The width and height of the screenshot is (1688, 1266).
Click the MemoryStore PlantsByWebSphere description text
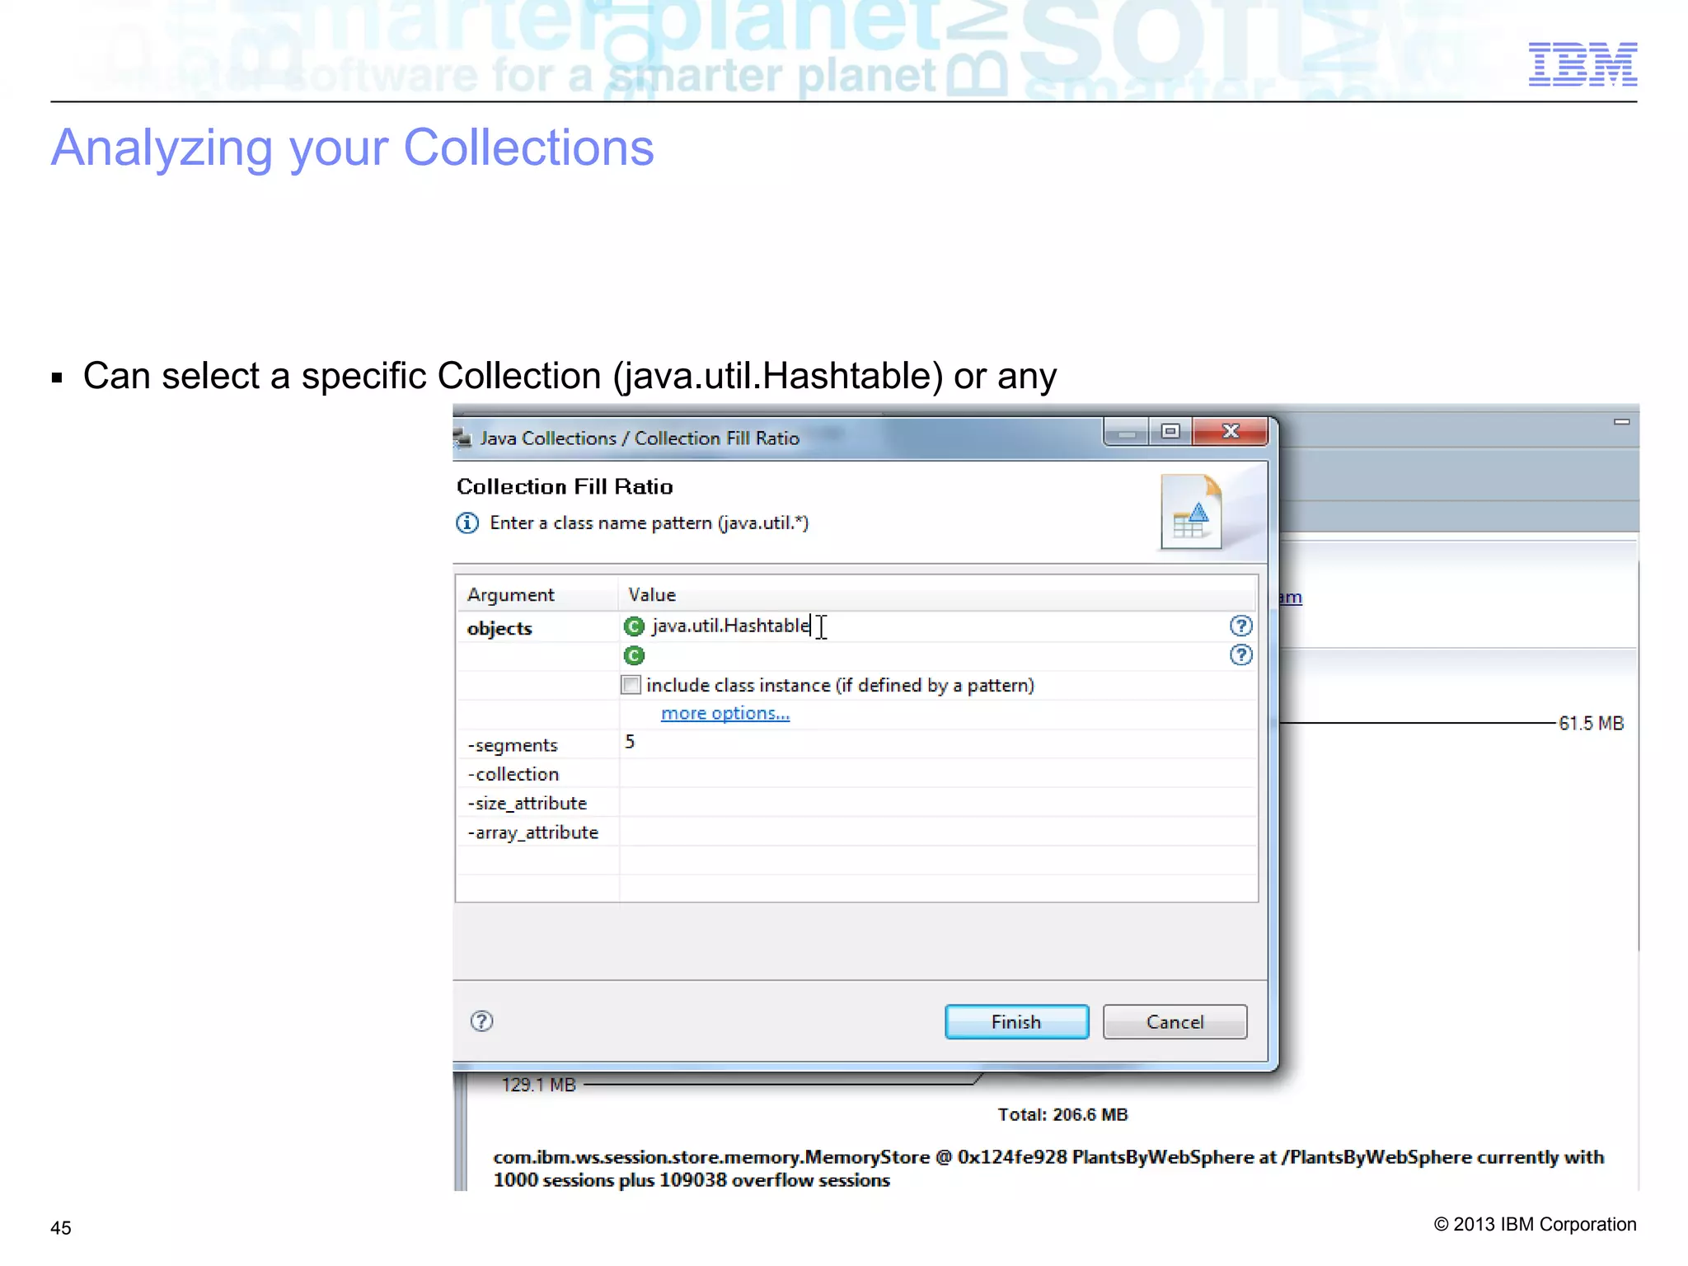[1048, 1168]
